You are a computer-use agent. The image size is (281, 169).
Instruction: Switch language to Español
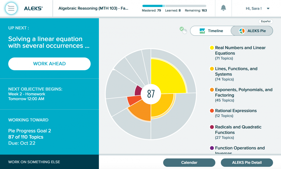265,21
